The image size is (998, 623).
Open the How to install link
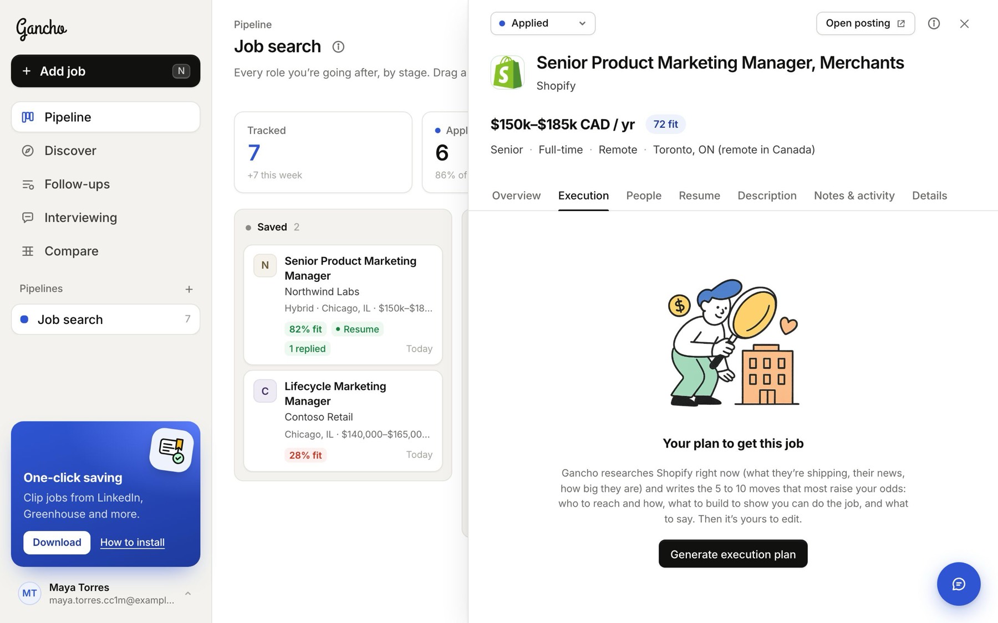(132, 542)
